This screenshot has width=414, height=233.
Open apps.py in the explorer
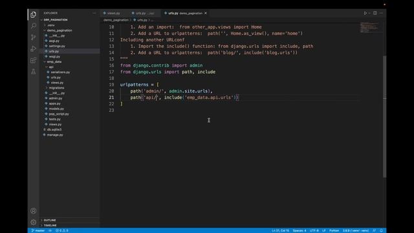pos(54,104)
